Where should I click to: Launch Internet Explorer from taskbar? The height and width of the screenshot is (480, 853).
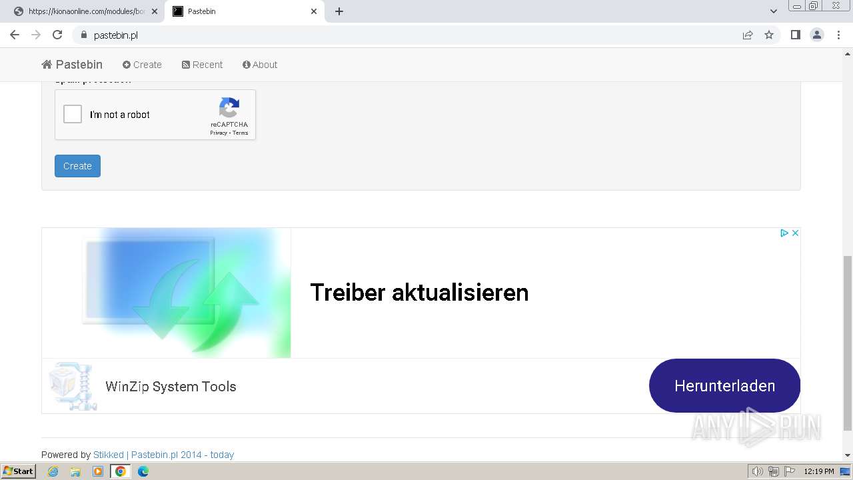[x=53, y=471]
